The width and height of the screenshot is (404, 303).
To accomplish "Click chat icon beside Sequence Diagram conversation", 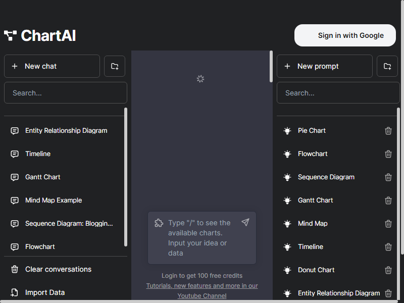I will click(15, 224).
